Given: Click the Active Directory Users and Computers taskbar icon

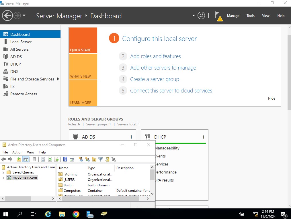Looking at the screenshot, I should coord(104,214).
